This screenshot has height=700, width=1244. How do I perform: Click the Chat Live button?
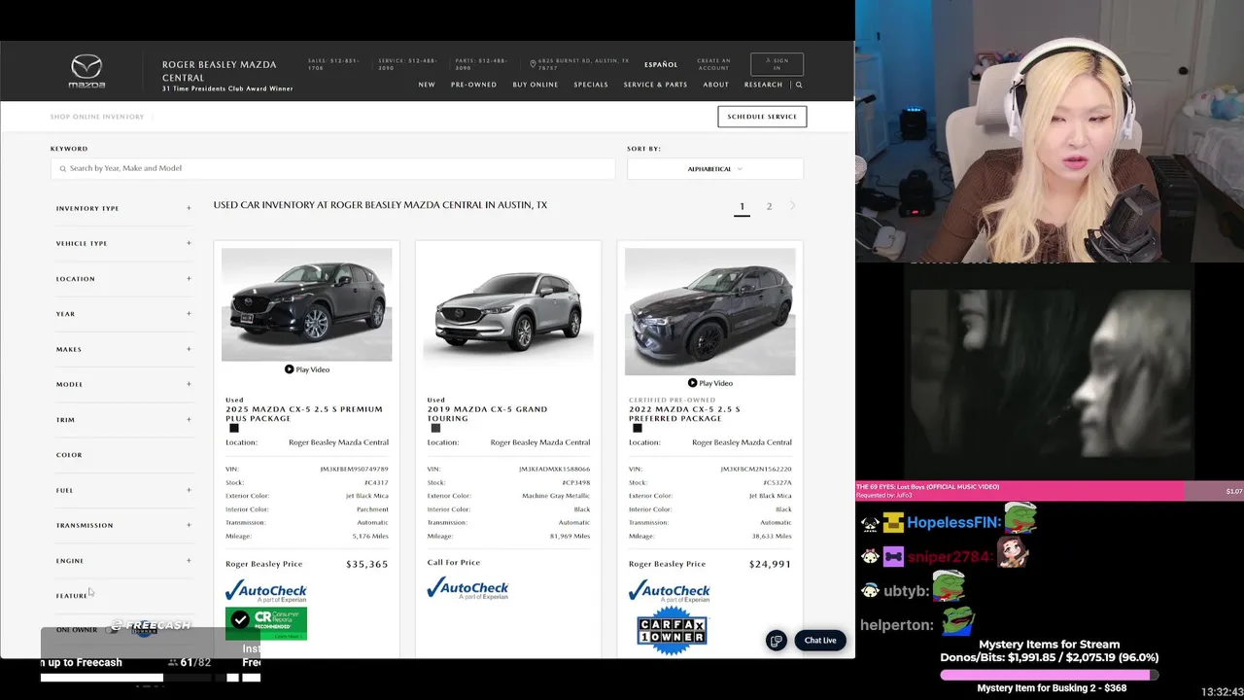point(820,641)
